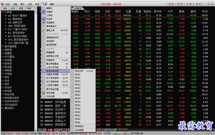This screenshot has width=215, height=135.
Task: Click the bottom horizontal scrollbar thumb
Action: click(124, 130)
